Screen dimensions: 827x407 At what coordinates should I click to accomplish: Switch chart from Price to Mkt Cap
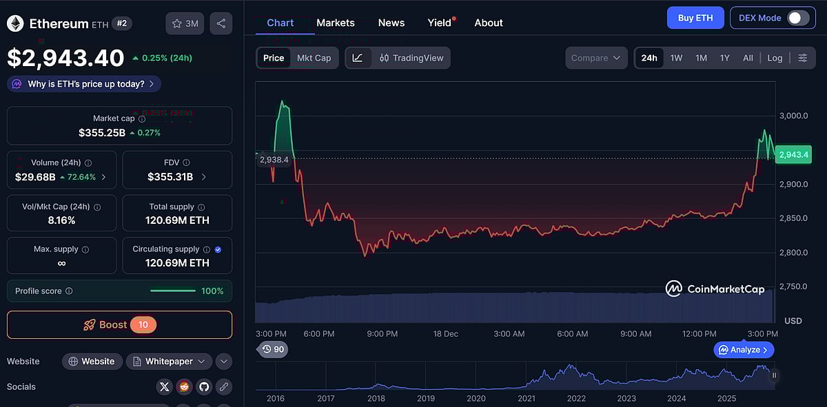point(314,58)
